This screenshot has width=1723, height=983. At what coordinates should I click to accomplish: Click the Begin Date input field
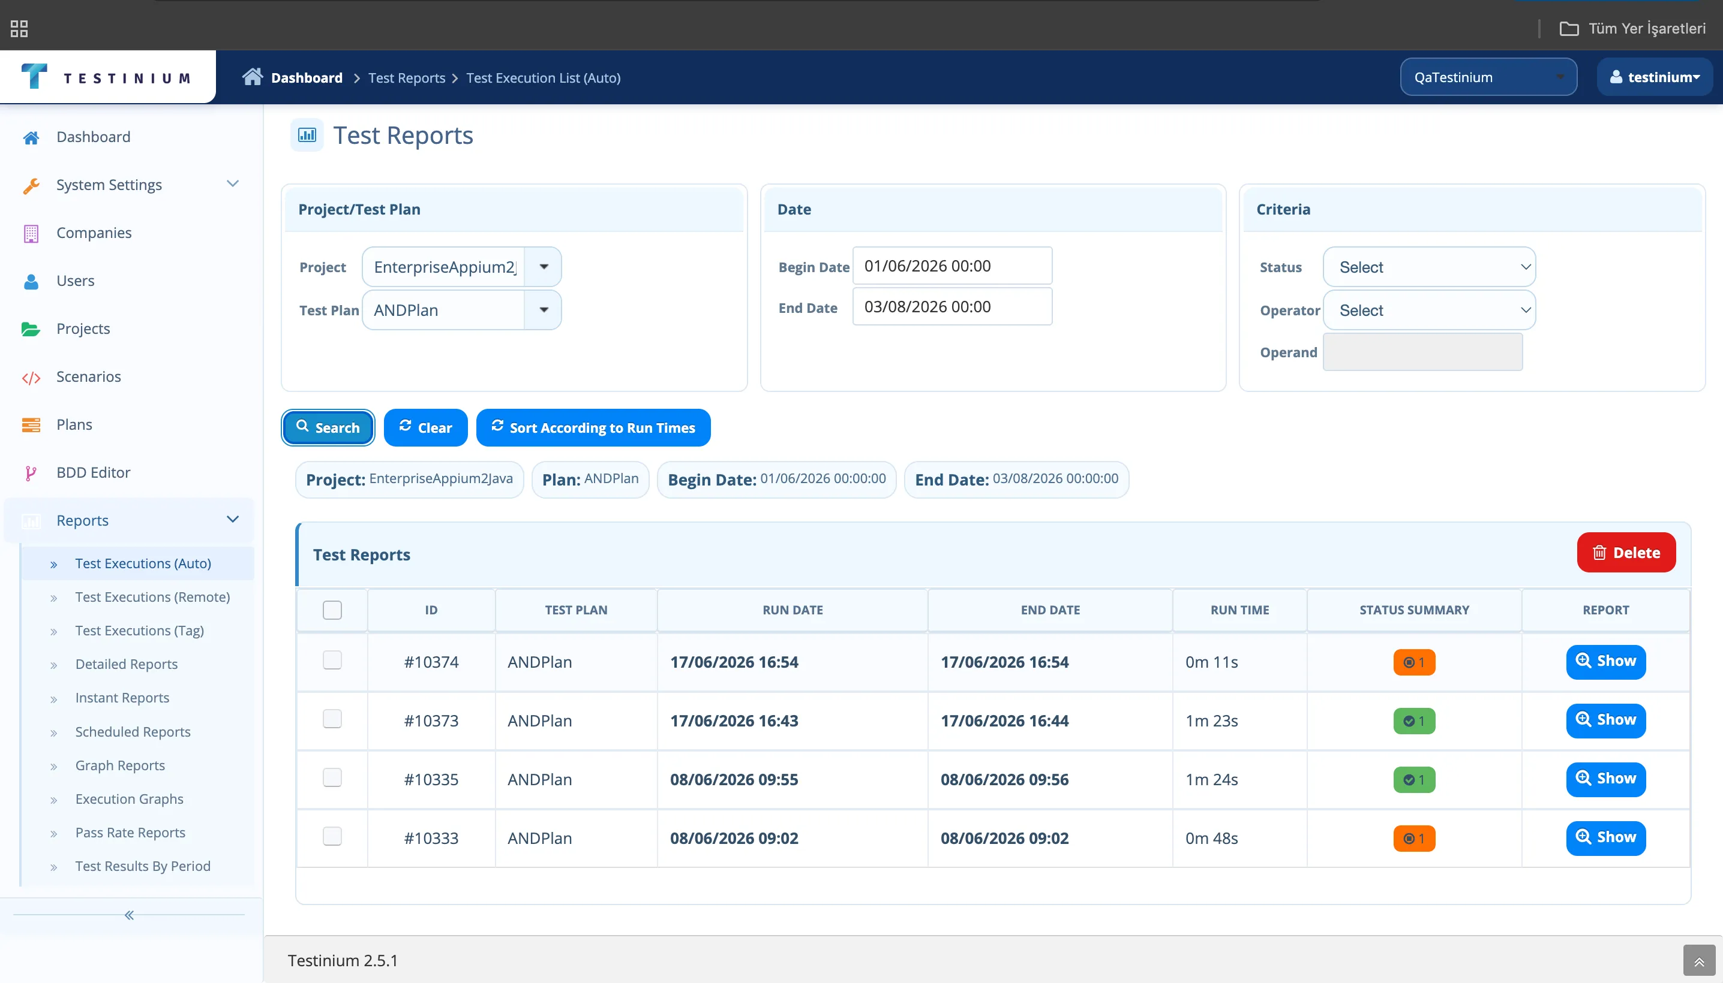(x=952, y=266)
